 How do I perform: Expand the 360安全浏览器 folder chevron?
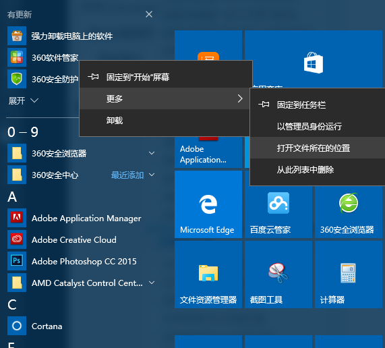pos(152,153)
